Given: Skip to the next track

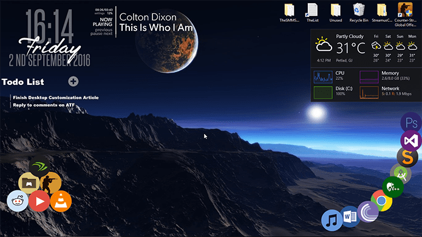Looking at the screenshot, I should pos(108,34).
